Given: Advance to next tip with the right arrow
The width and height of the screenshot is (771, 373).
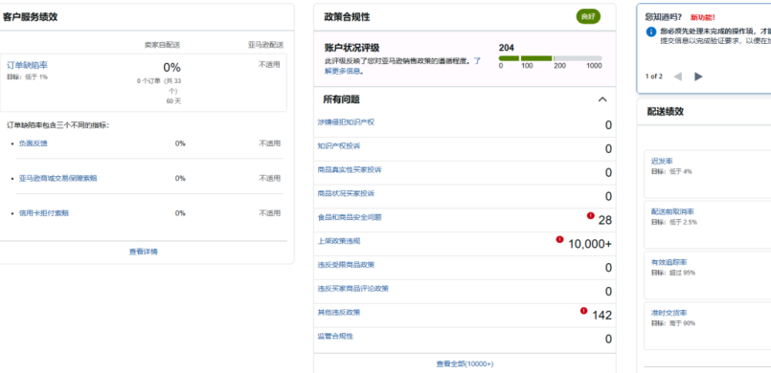Looking at the screenshot, I should [x=698, y=77].
